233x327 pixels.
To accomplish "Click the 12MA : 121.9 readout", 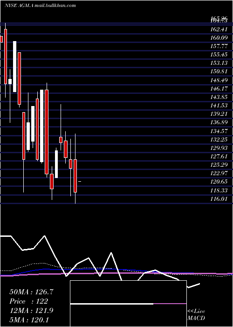I will point(31,311).
